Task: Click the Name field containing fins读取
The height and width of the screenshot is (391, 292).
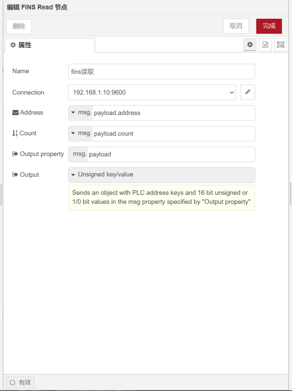Action: click(x=161, y=71)
